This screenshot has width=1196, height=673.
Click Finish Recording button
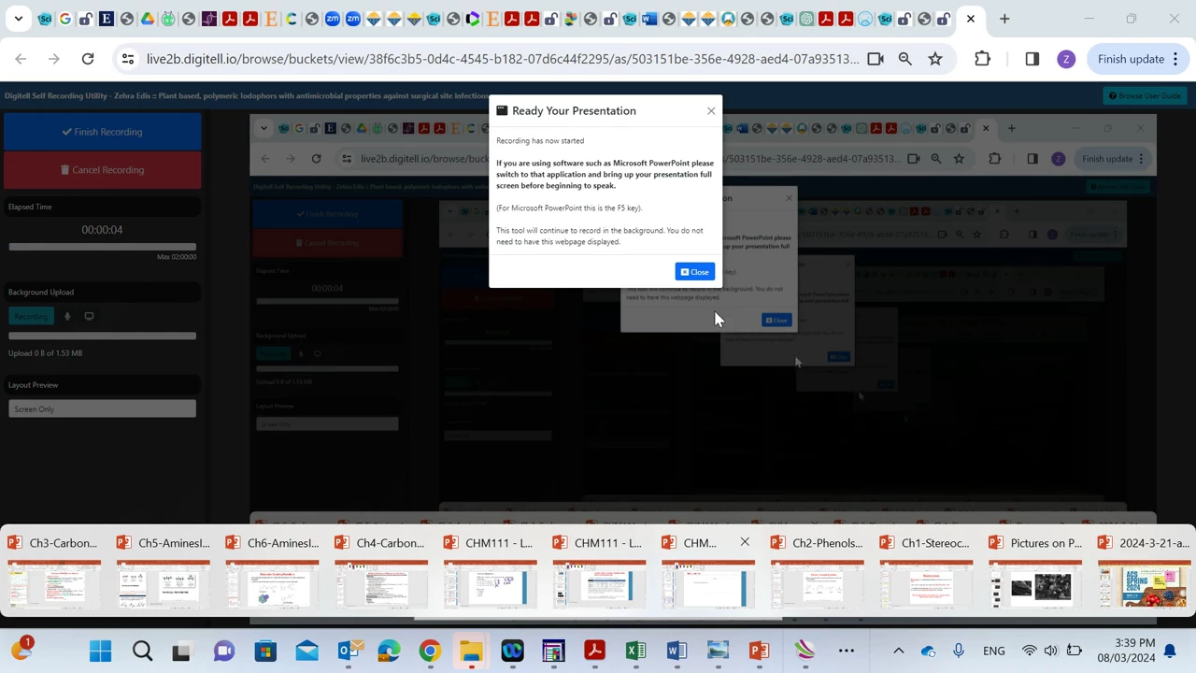[x=102, y=132]
